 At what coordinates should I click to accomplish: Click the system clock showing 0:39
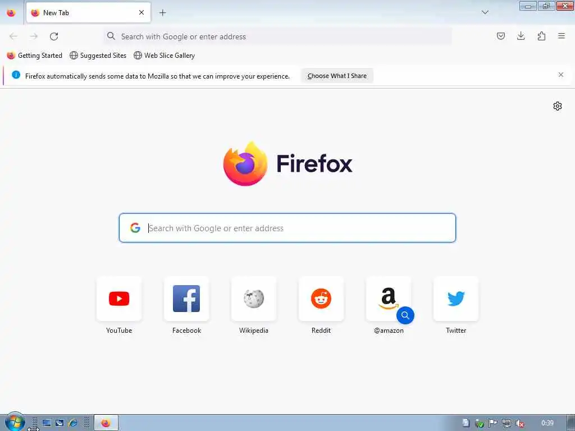[x=547, y=423]
